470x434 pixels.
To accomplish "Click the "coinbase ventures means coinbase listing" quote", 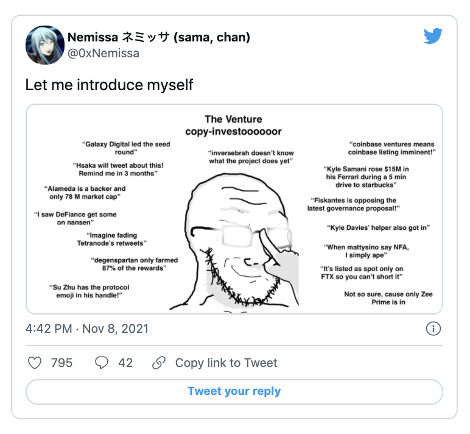I will point(391,148).
